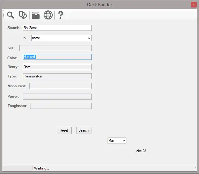Image resolution: width=199 pixels, height=174 pixels.
Task: Click the window resize grip corner
Action: coord(195,169)
